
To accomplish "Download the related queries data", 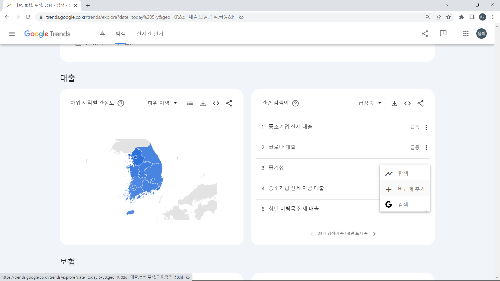I will click(394, 103).
